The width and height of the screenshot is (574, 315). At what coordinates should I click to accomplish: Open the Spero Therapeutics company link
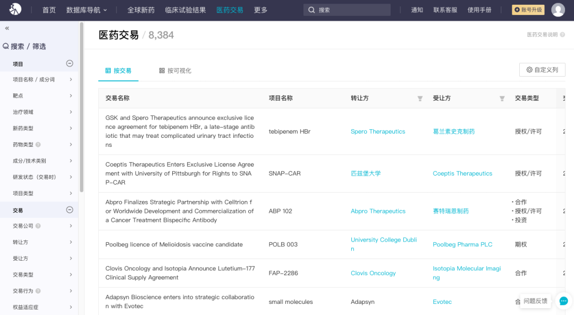point(378,131)
